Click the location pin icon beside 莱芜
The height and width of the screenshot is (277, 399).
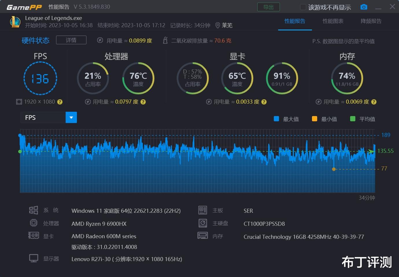218,25
